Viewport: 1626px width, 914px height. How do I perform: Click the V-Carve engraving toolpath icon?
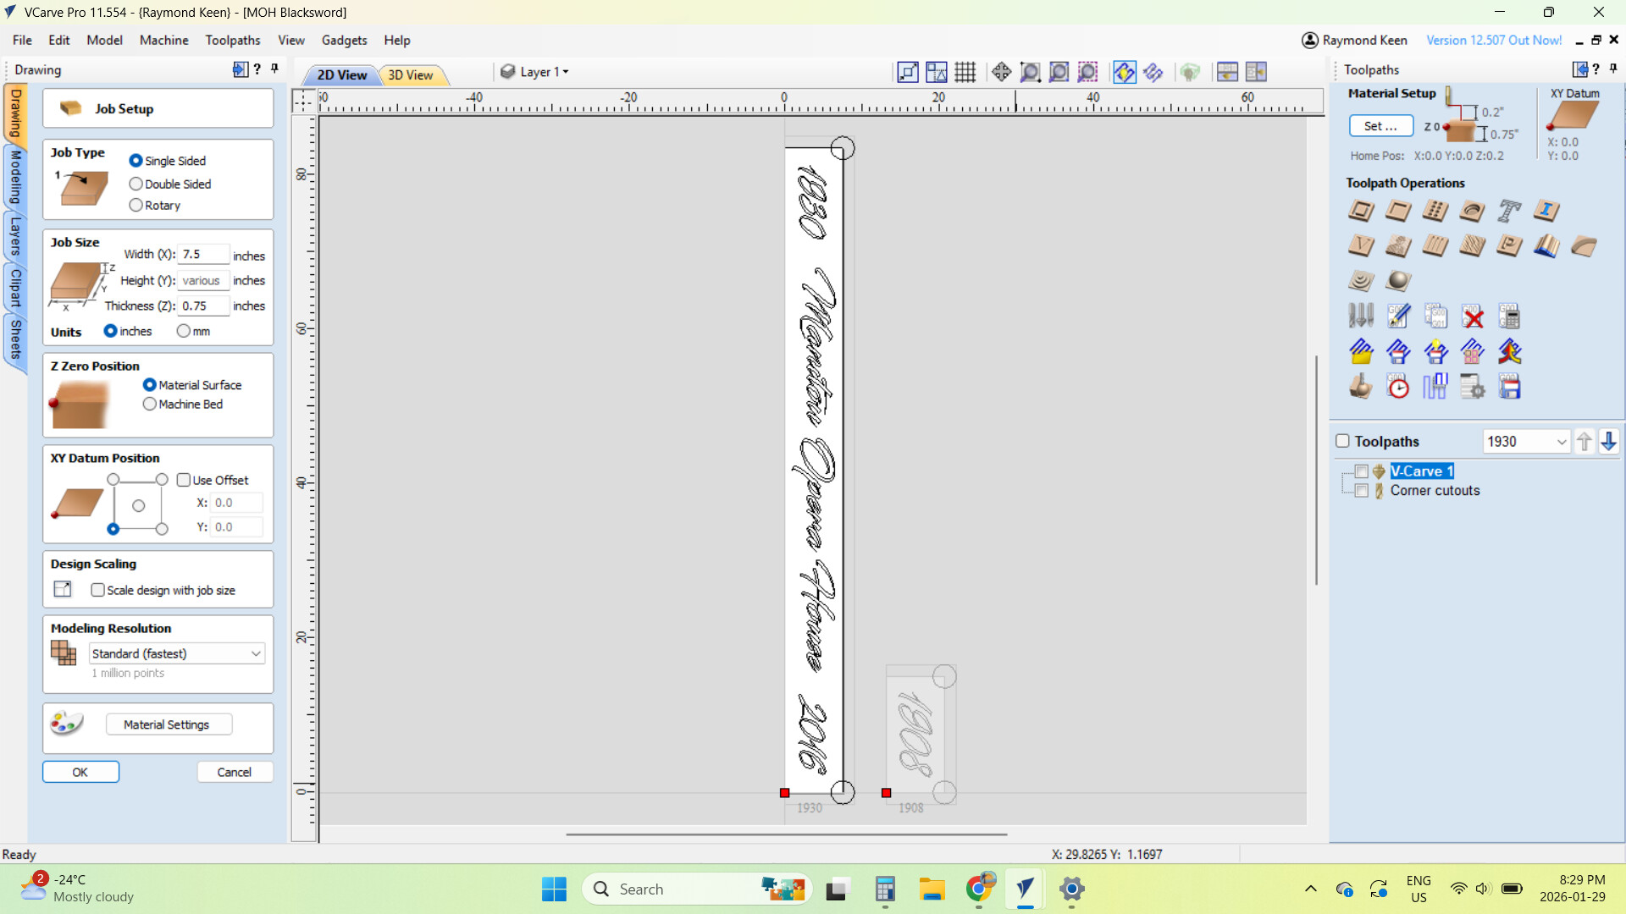pos(1360,246)
